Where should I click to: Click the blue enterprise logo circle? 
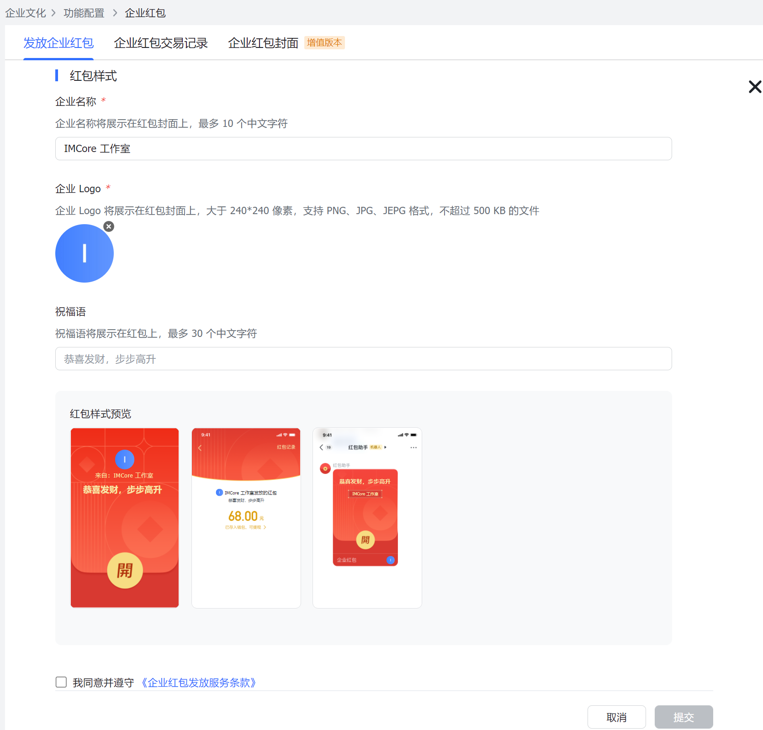[85, 253]
